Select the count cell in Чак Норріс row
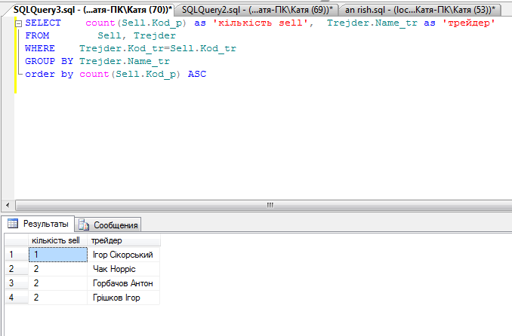The image size is (512, 336). (x=58, y=269)
